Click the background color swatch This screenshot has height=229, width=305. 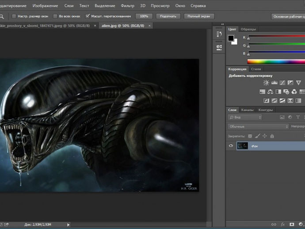pyautogui.click(x=235, y=42)
